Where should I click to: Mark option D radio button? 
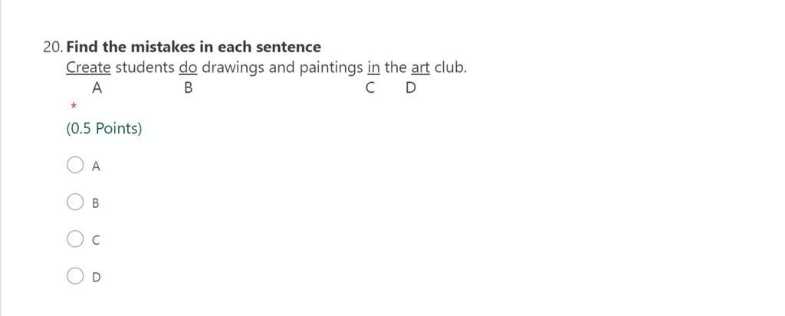pyautogui.click(x=75, y=276)
